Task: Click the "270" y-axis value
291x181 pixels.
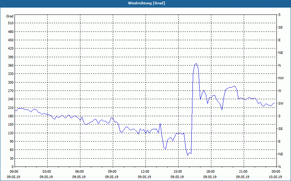Action: pyautogui.click(x=11, y=91)
